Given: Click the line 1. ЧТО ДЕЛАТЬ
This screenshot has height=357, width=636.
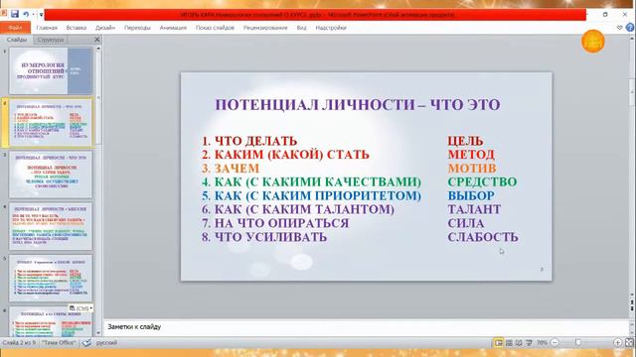Looking at the screenshot, I should [249, 141].
